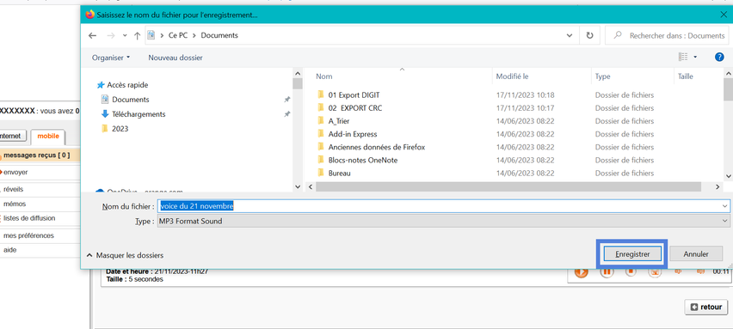This screenshot has height=329, width=733.
Task: Unpin Documents using its pin icon
Action: tap(287, 100)
